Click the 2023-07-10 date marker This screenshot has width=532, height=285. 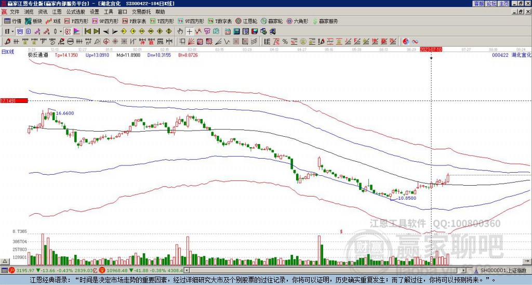click(x=431, y=49)
